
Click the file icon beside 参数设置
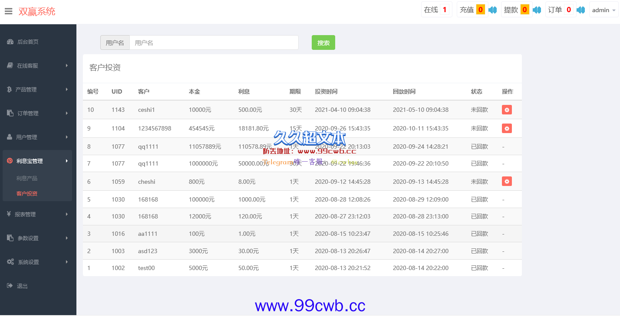coord(10,238)
